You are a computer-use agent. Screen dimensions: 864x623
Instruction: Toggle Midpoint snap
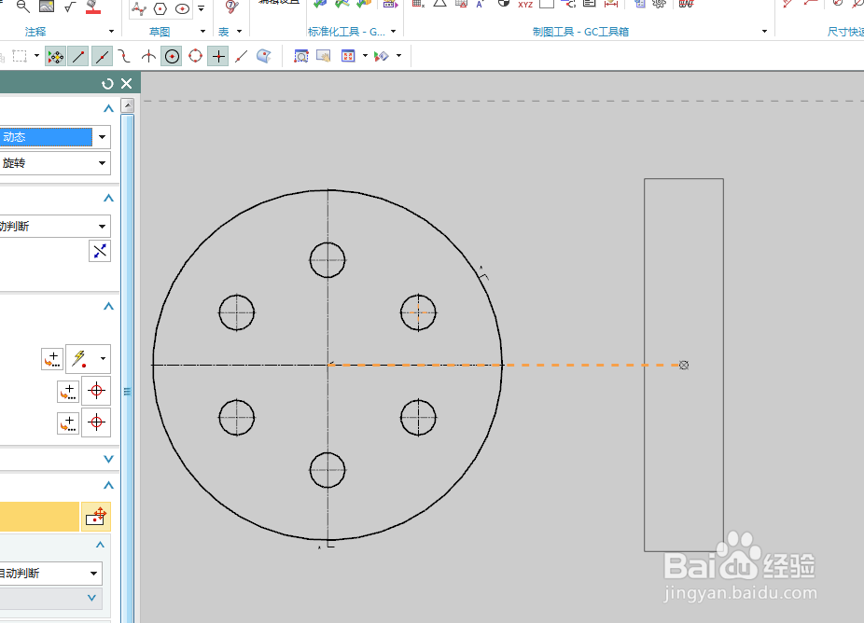(x=102, y=56)
